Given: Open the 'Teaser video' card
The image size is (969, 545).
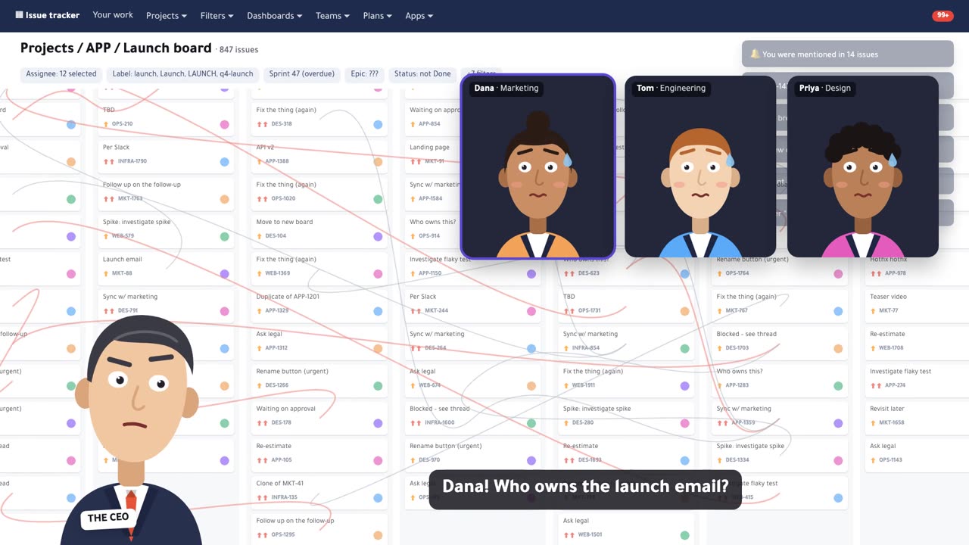Looking at the screenshot, I should click(x=919, y=304).
